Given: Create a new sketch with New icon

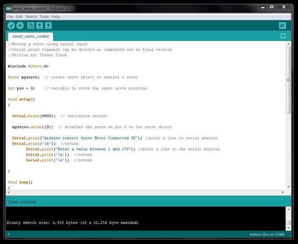Looking at the screenshot, I should [31, 25].
